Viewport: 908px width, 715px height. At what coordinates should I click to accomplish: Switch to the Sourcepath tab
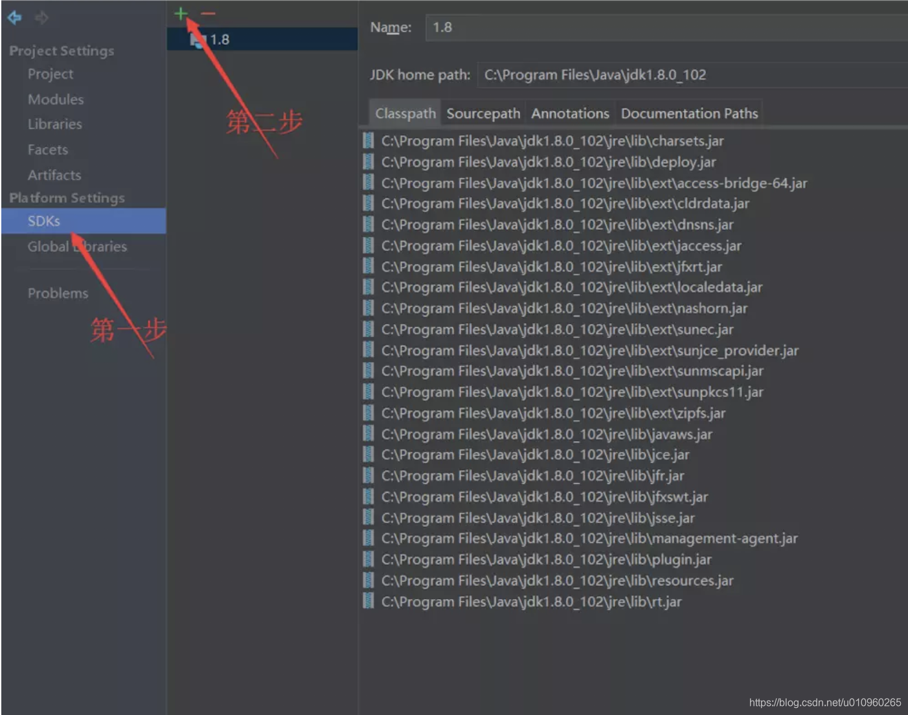pyautogui.click(x=483, y=113)
